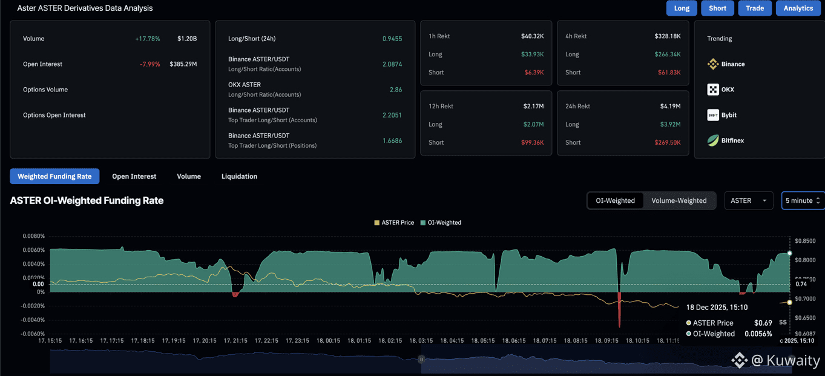This screenshot has height=376, width=825.
Task: Click the Bybit logo icon
Action: (x=713, y=115)
